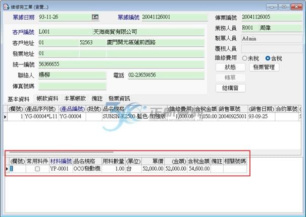Click the 材料編號 column header
306x217 pixels.
pyautogui.click(x=61, y=161)
